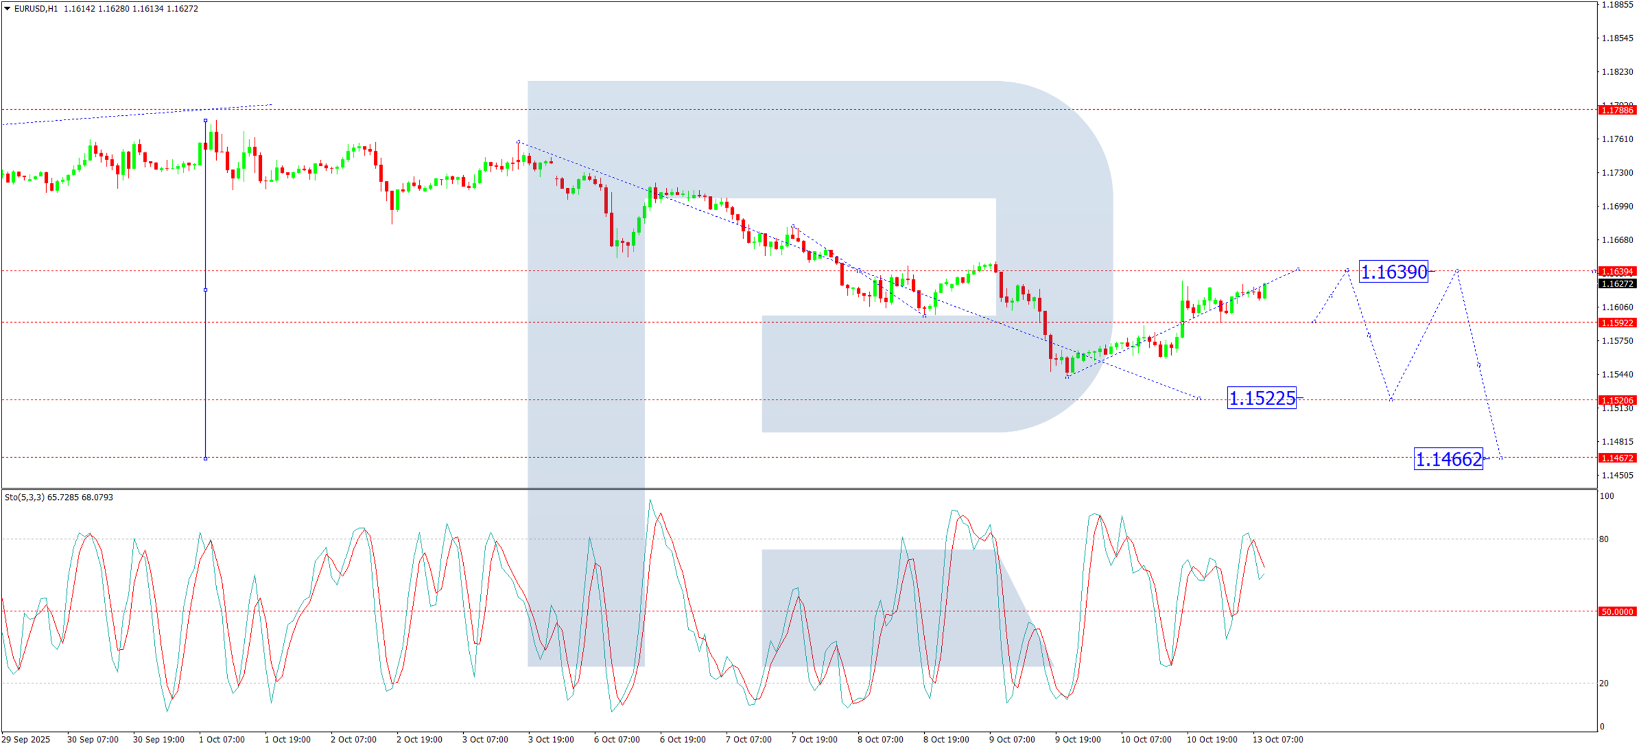Click the red 50.0000 stochastic level tag

[x=1617, y=613]
